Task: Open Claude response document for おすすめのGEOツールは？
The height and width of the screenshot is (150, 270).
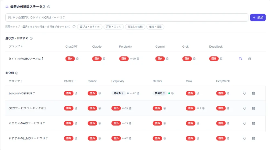Action: (x=104, y=59)
